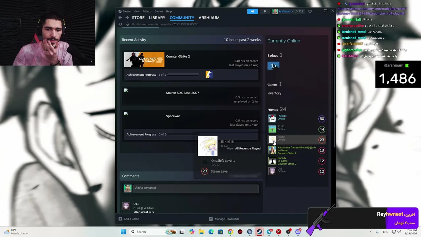This screenshot has width=421, height=237.
Task: Open Speedy friend avatar
Action: click(x=272, y=161)
